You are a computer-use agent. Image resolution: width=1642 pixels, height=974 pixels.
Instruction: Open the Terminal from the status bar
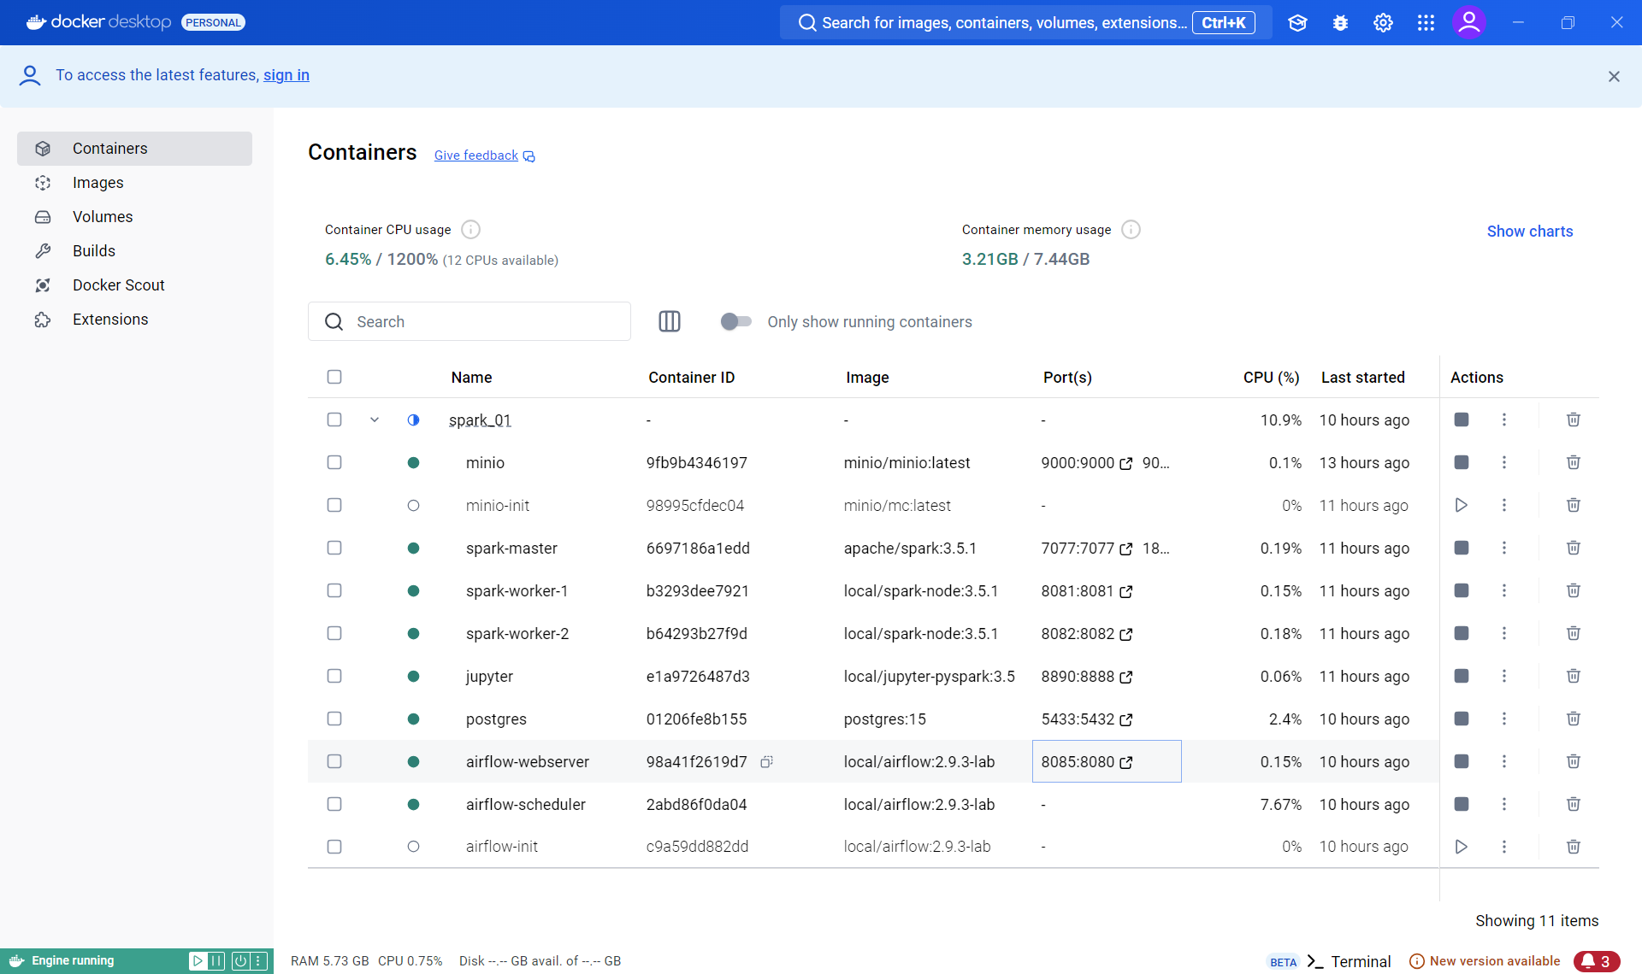tap(1350, 961)
